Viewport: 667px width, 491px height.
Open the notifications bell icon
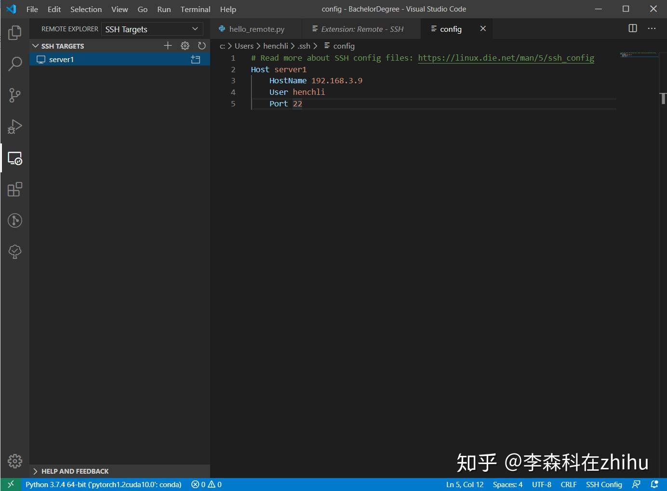(655, 484)
